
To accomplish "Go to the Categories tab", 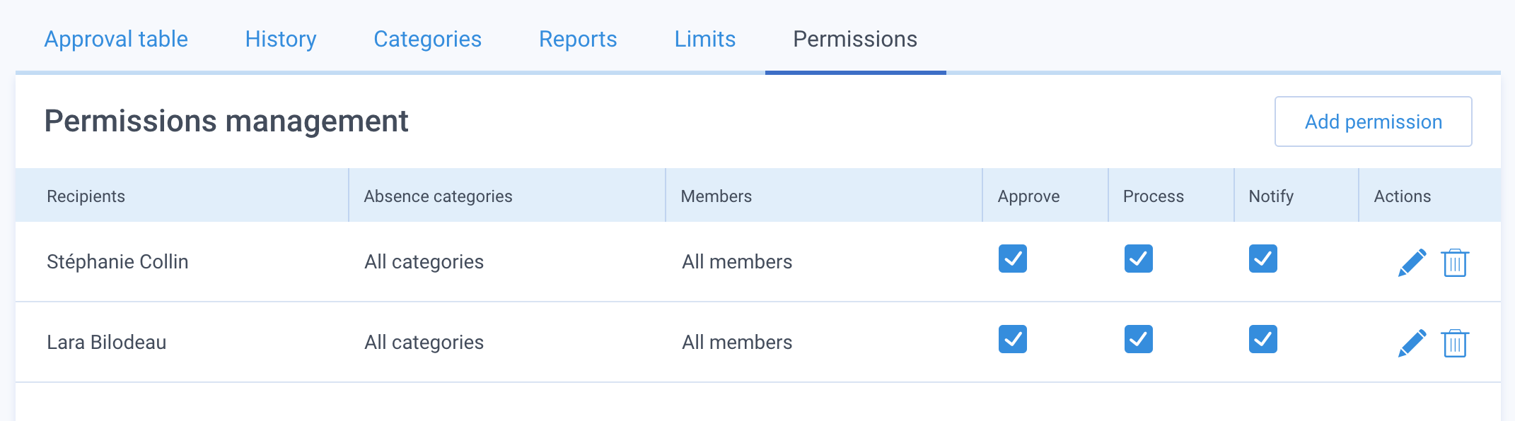I will click(x=427, y=39).
